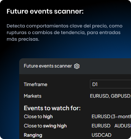Select the Markets list EURUSD, GBPUSD
Image resolution: width=131 pixels, height=139 pixels.
pos(110,96)
